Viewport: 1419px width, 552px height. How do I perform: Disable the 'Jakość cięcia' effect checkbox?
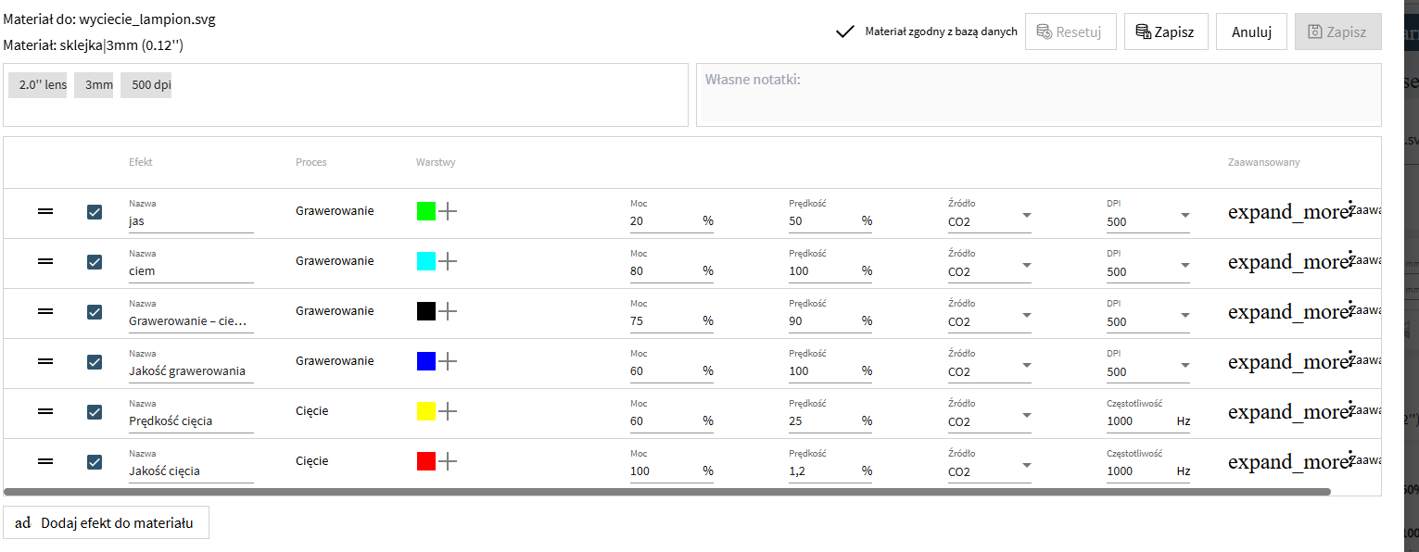(95, 462)
